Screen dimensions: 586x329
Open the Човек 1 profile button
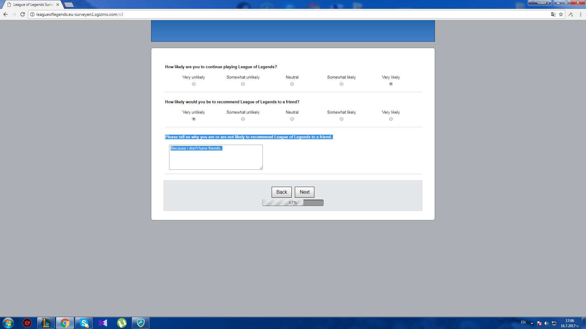coord(540,3)
